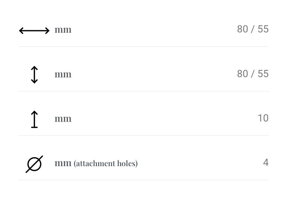
Task: Click the number 55 in the height row
Action: [263, 74]
